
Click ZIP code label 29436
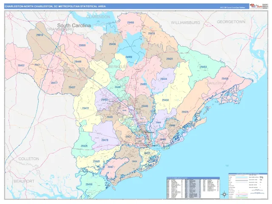coord(112,44)
